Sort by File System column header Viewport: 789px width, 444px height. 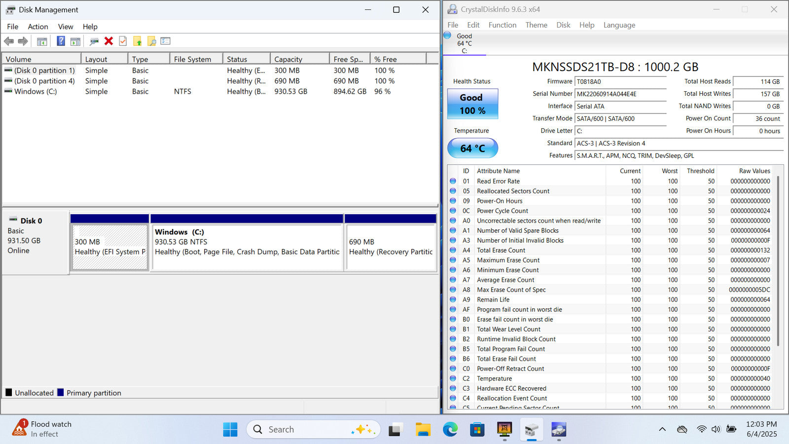[196, 59]
